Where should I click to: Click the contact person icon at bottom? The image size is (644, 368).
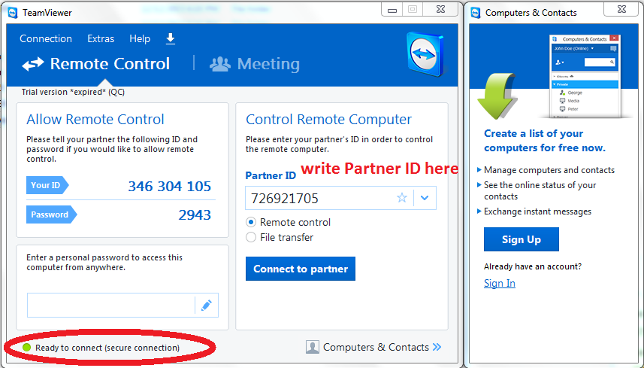(313, 348)
